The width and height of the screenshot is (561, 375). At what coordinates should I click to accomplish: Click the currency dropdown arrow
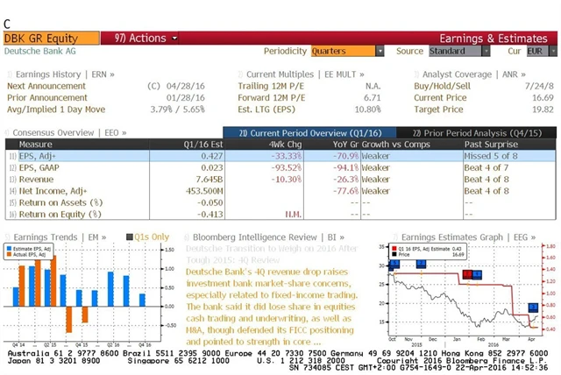point(553,51)
